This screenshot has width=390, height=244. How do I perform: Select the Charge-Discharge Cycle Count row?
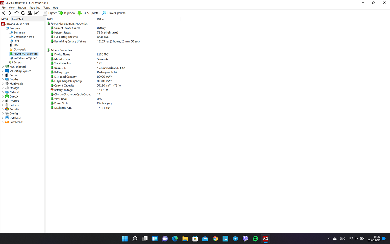pos(76,94)
